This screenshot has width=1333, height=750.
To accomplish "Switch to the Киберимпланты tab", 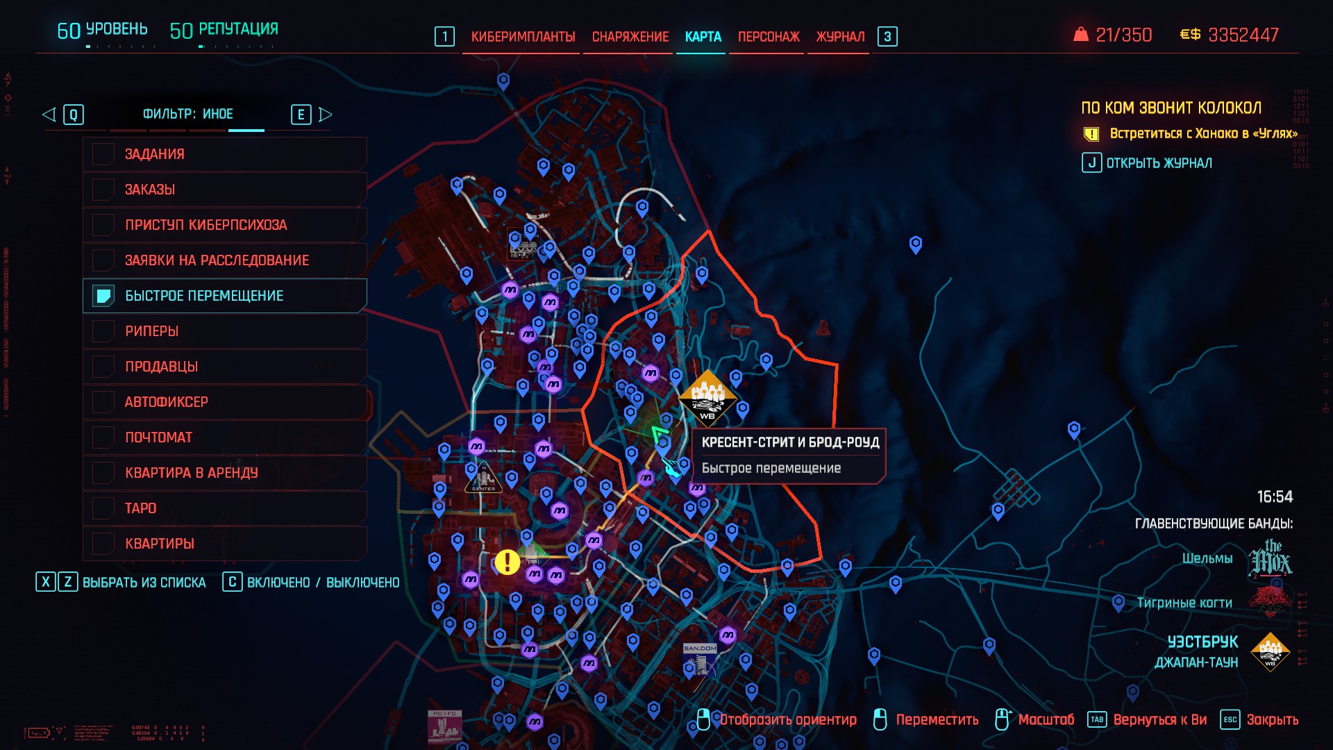I will click(523, 37).
